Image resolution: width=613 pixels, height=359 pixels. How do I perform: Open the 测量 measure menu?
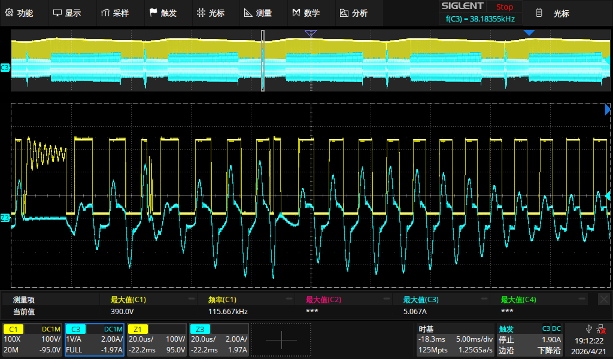pos(258,13)
